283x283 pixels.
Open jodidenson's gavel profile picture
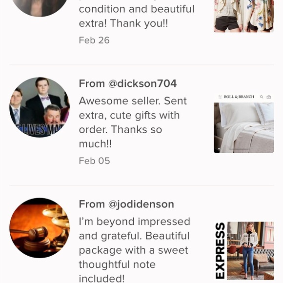tap(40, 228)
